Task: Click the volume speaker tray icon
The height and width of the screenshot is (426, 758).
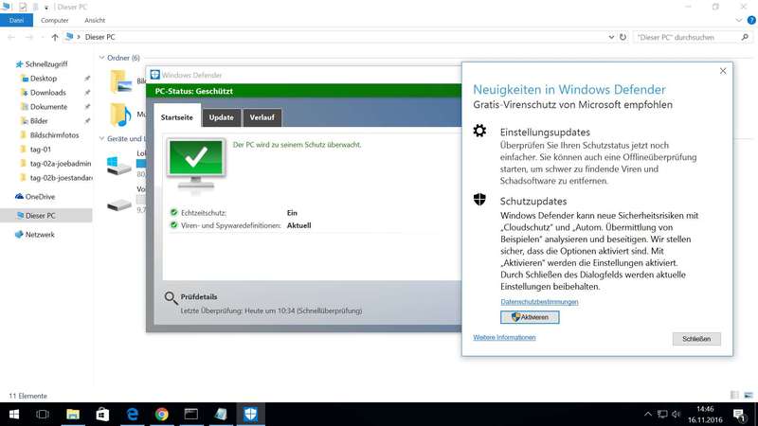Action: coord(677,415)
